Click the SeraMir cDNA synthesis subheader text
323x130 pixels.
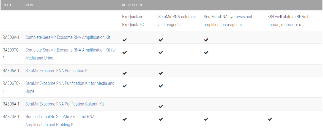pos(228,21)
